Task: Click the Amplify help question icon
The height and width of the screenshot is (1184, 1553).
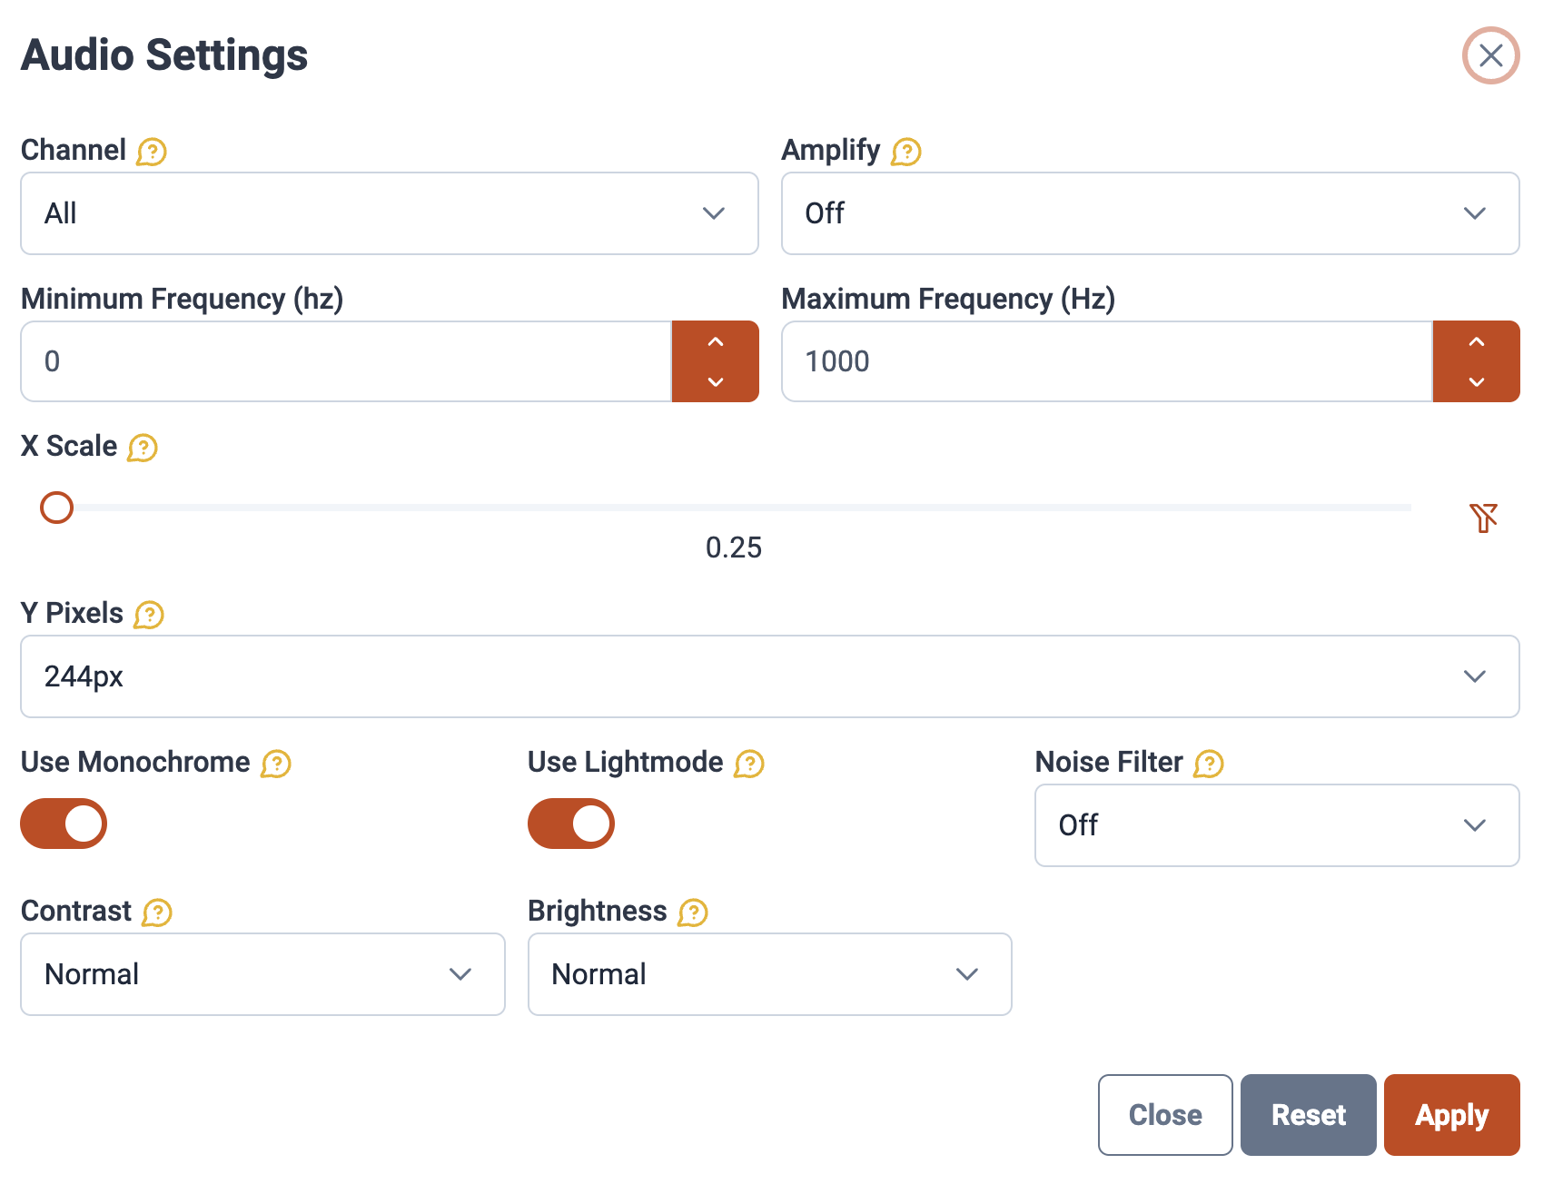Action: pyautogui.click(x=905, y=152)
